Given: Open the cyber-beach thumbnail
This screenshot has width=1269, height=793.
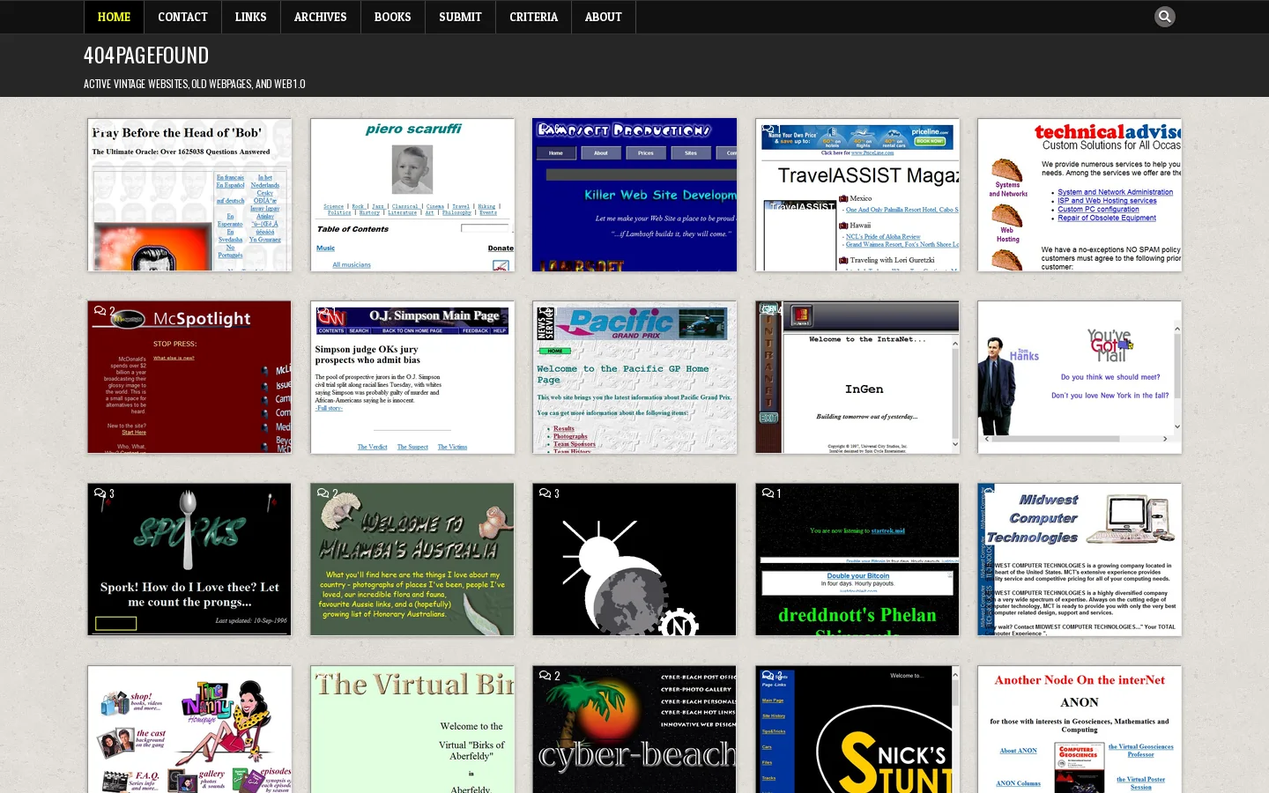Looking at the screenshot, I should point(634,730).
